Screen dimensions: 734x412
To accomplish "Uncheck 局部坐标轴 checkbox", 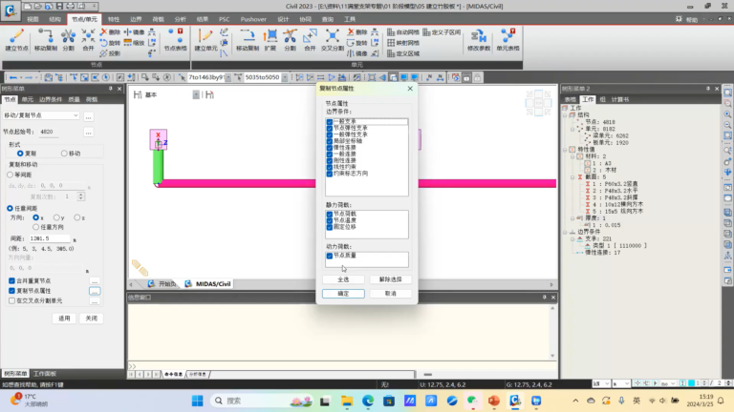I will (x=330, y=141).
